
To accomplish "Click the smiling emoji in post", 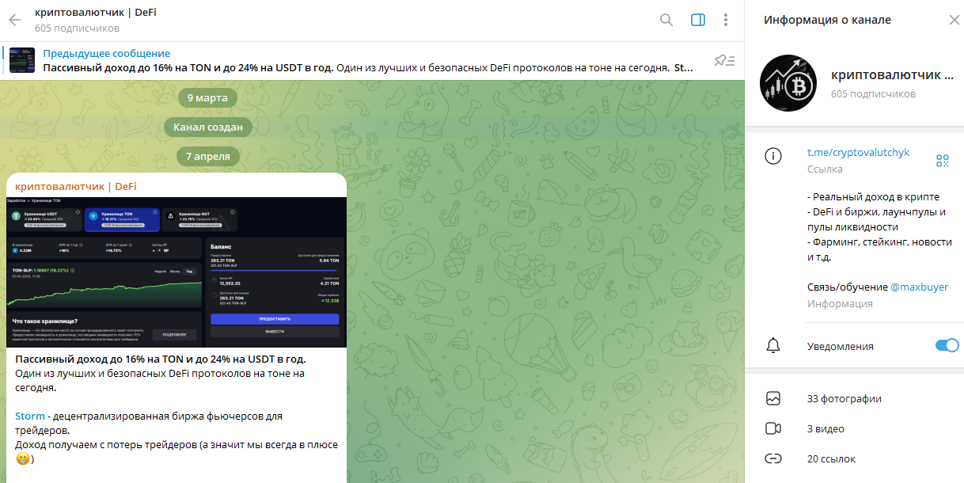I will tap(22, 458).
